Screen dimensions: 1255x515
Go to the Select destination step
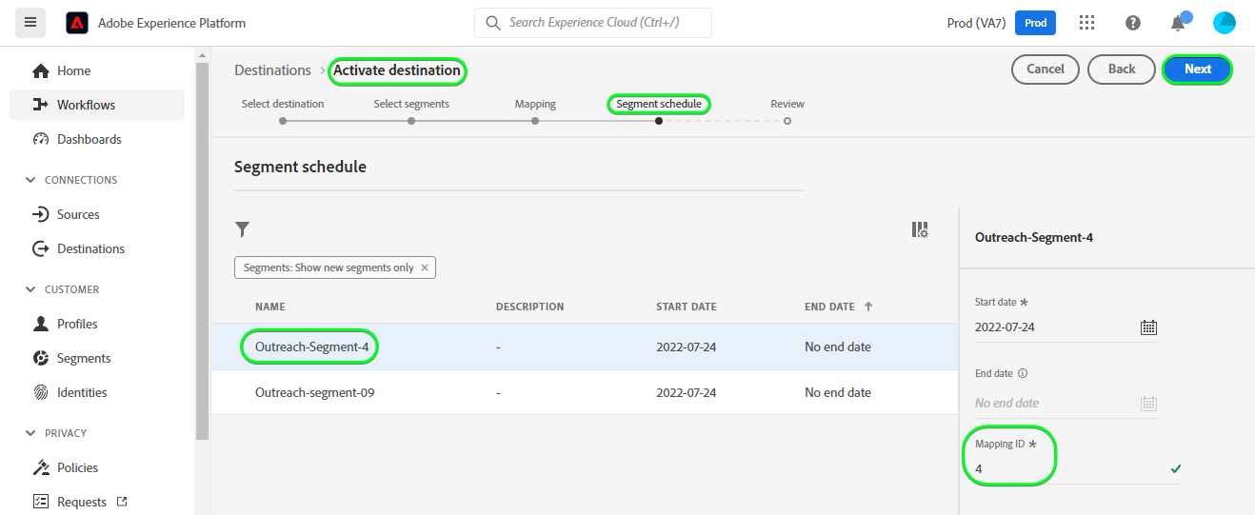[x=283, y=104]
